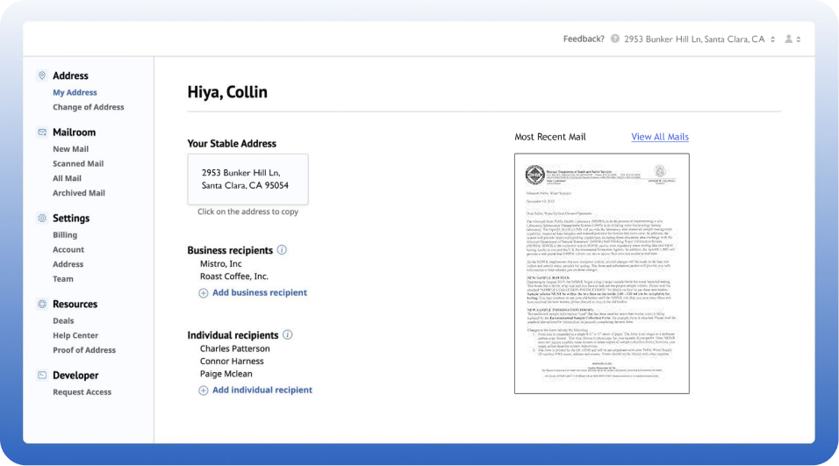Viewport: 839px width, 466px height.
Task: Click the Settings gear icon in sidebar
Action: coord(42,219)
